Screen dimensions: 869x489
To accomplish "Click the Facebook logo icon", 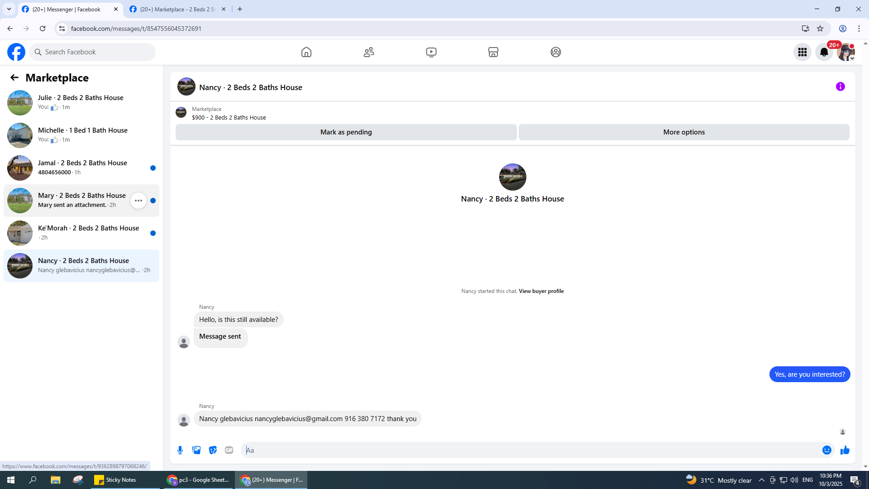I will [16, 52].
